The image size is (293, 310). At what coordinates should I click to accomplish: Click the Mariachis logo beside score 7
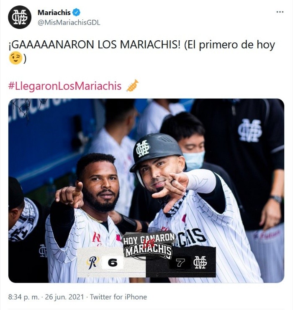click(200, 262)
